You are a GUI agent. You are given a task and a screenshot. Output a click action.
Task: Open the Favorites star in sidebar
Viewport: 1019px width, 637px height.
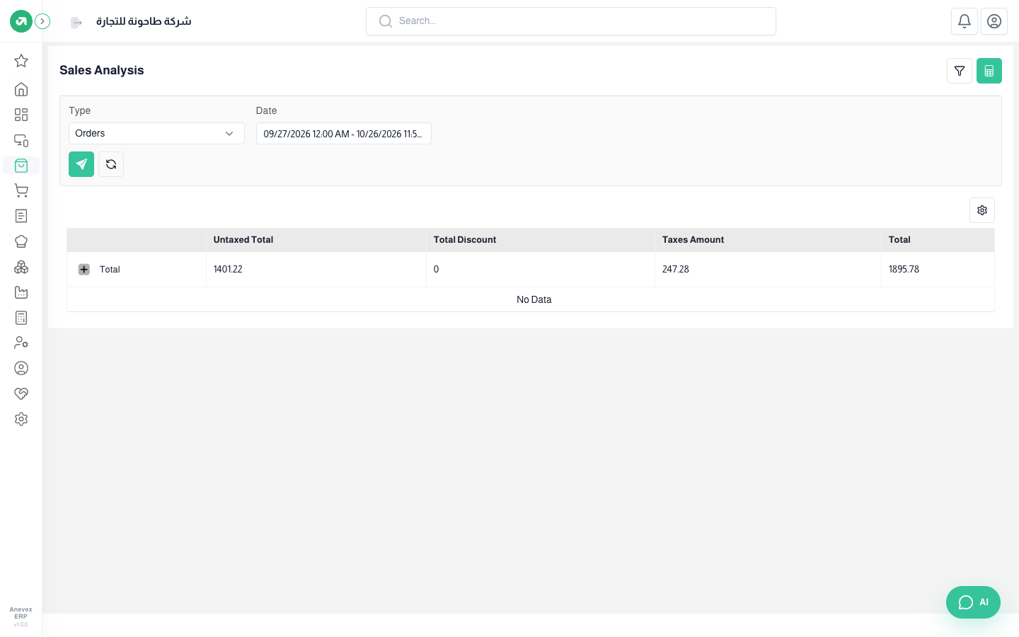tap(21, 61)
